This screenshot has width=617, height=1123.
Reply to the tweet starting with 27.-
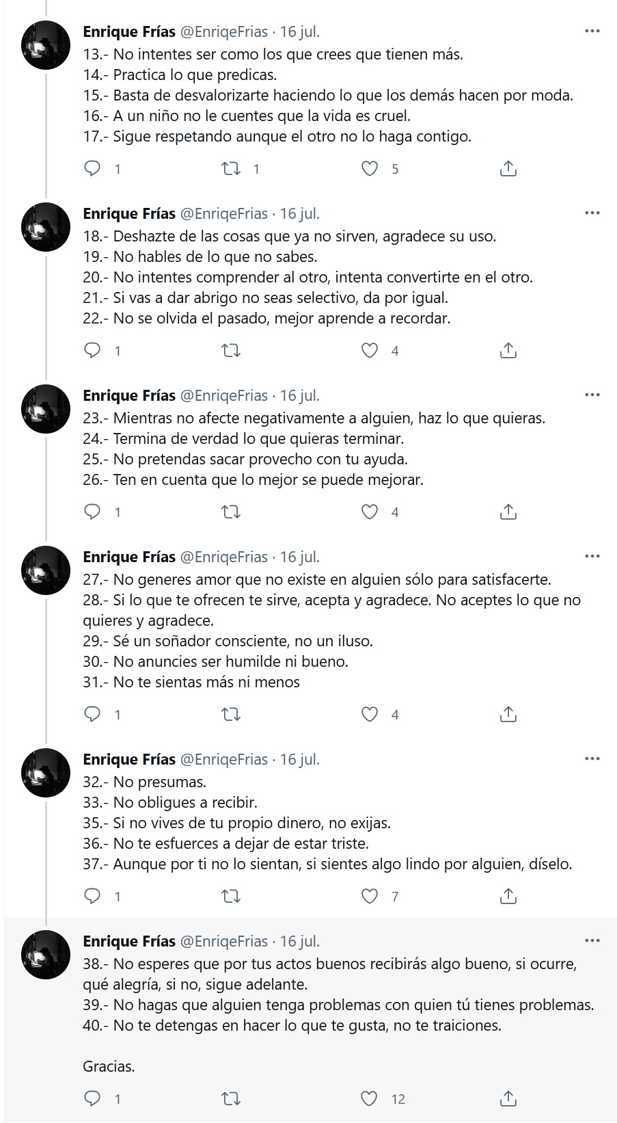92,715
